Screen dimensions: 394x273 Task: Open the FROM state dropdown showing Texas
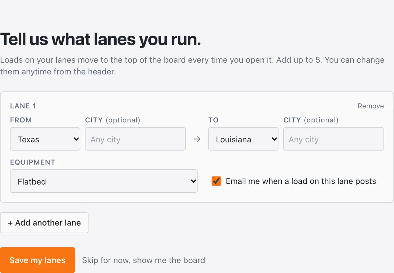(45, 139)
